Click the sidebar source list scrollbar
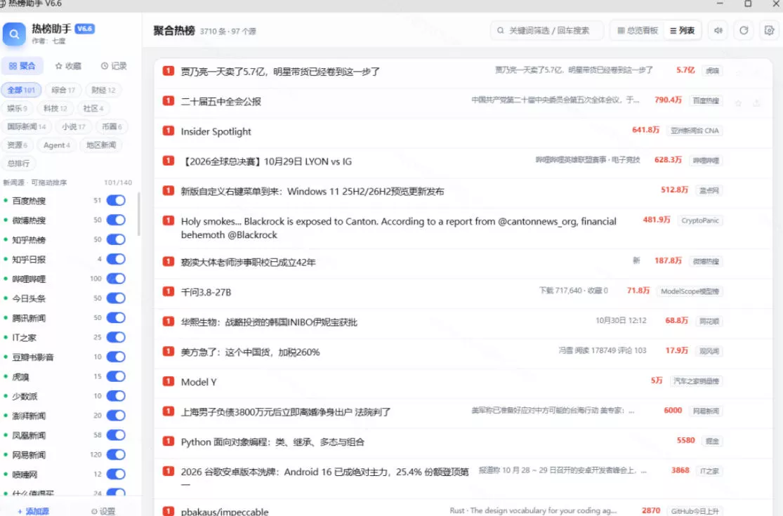This screenshot has height=516, width=783. (x=139, y=215)
